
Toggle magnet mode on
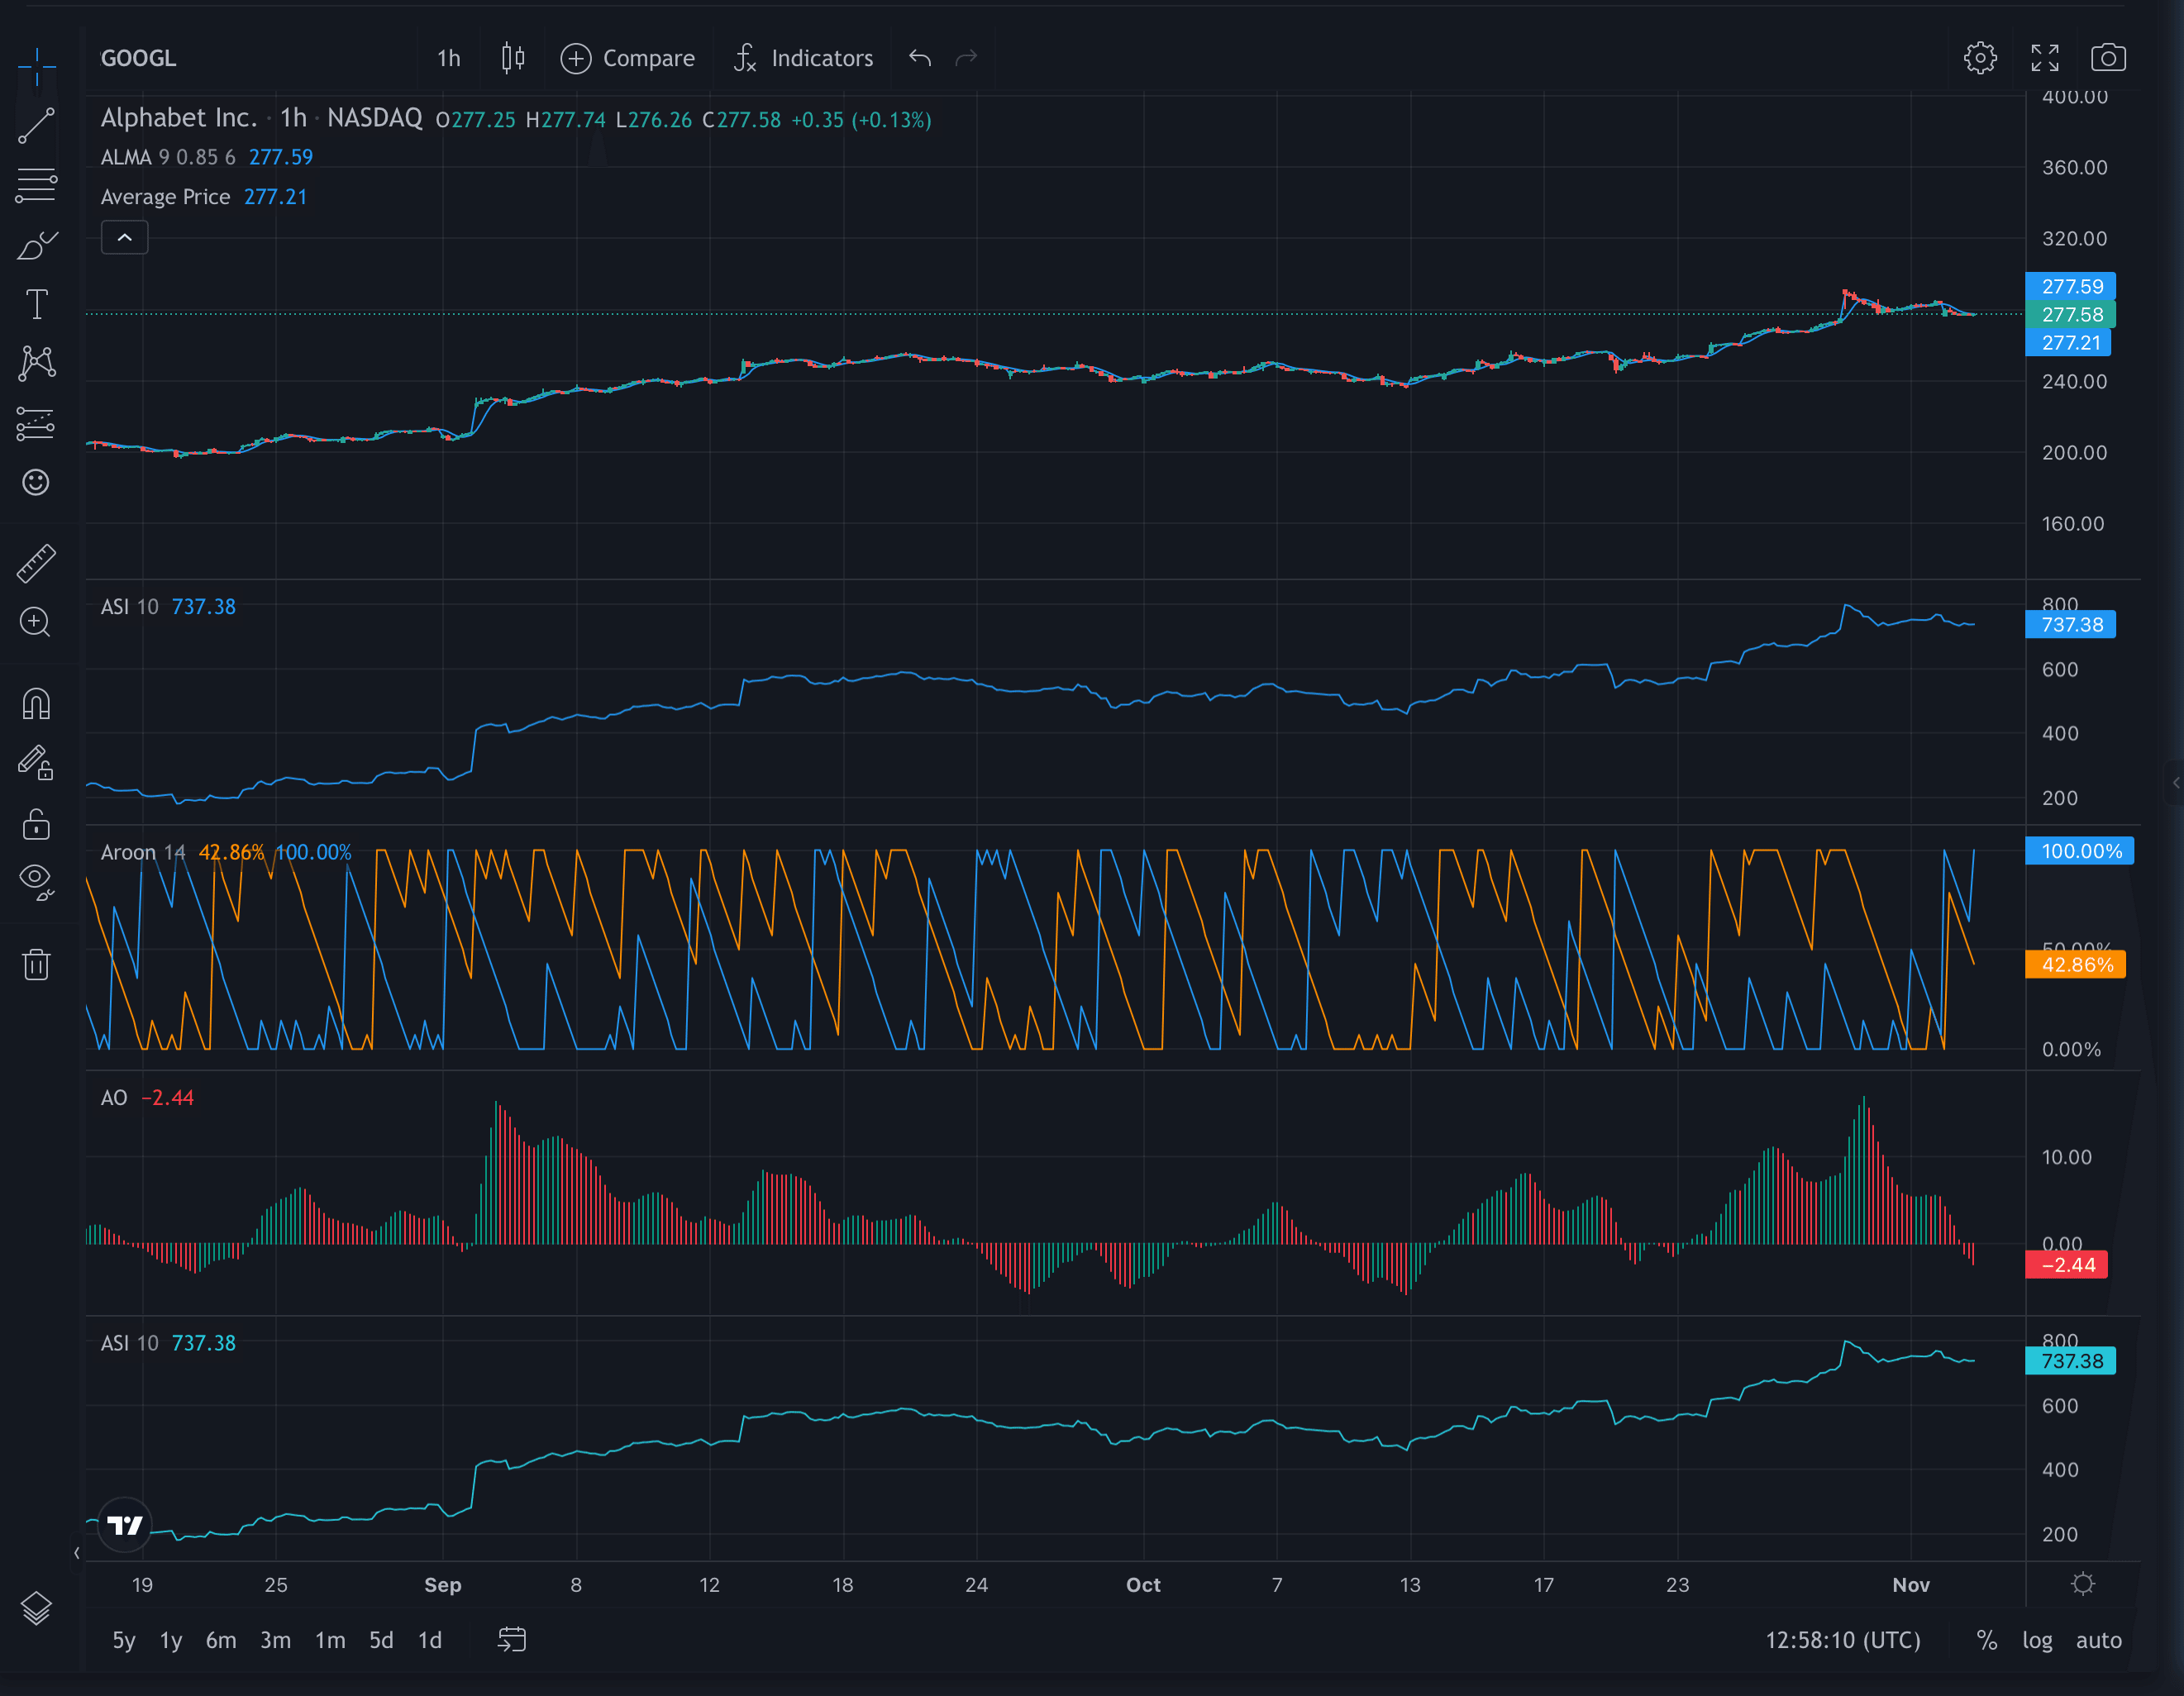(36, 704)
